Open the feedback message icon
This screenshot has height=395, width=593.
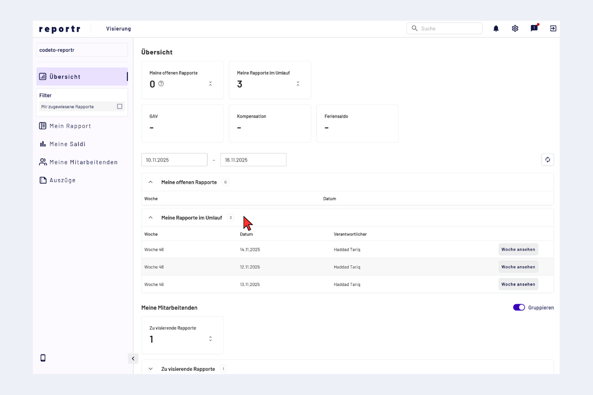[534, 29]
